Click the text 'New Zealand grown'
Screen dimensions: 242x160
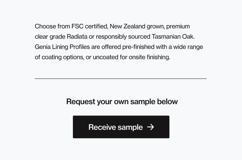(x=137, y=27)
